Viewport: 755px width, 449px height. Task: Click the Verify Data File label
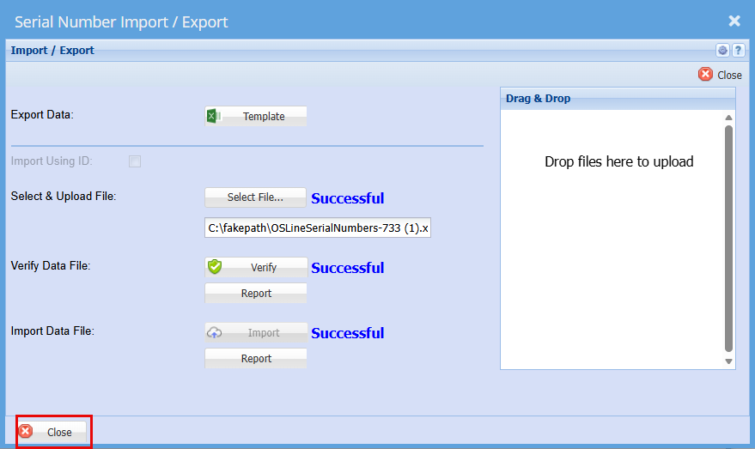(x=51, y=265)
